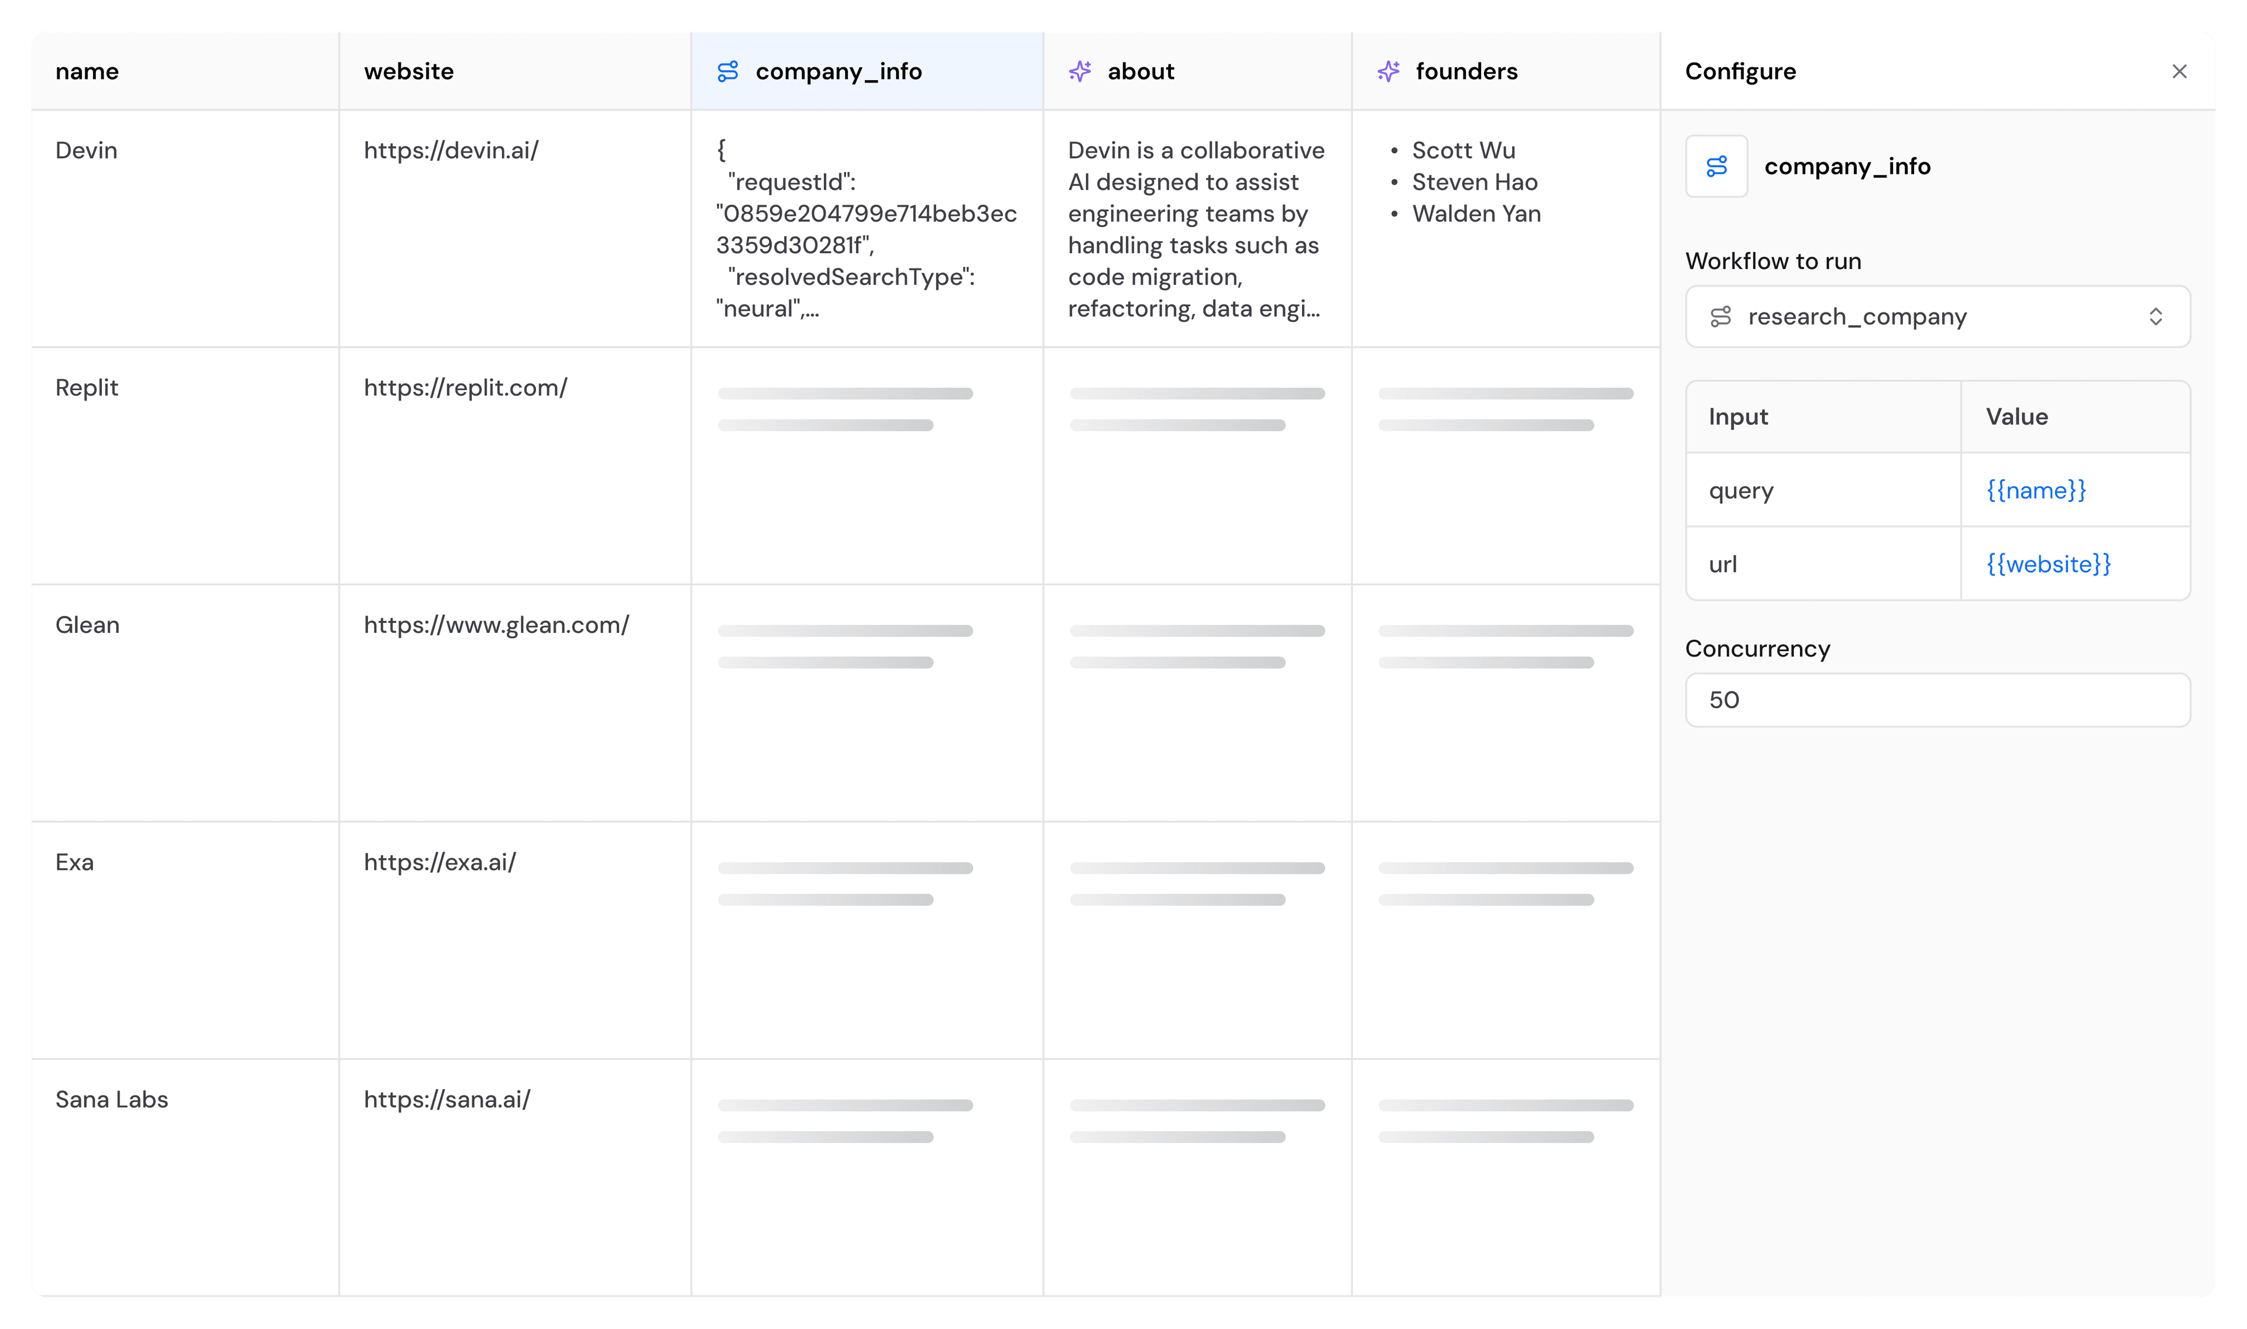Click the loading company_info cell for Replit
The height and width of the screenshot is (1329, 2247).
867,467
